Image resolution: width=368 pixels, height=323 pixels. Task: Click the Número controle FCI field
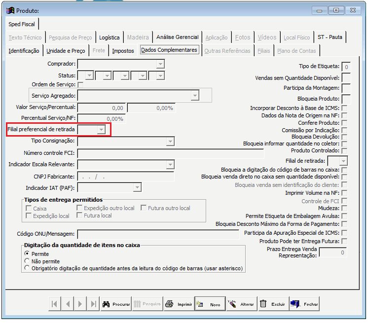171,153
